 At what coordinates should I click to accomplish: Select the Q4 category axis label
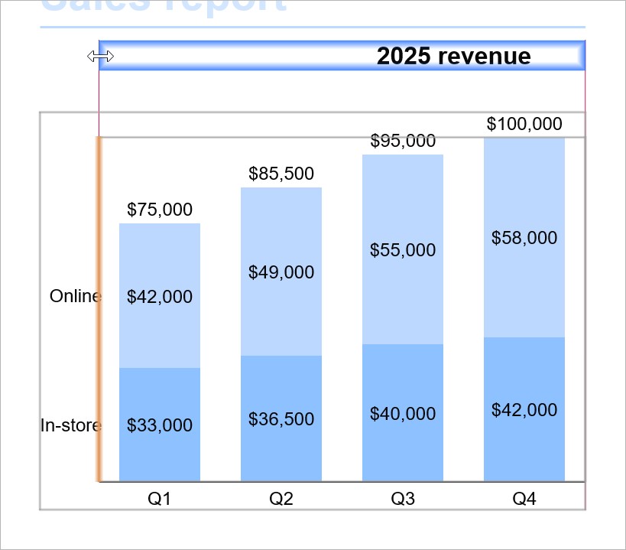524,499
